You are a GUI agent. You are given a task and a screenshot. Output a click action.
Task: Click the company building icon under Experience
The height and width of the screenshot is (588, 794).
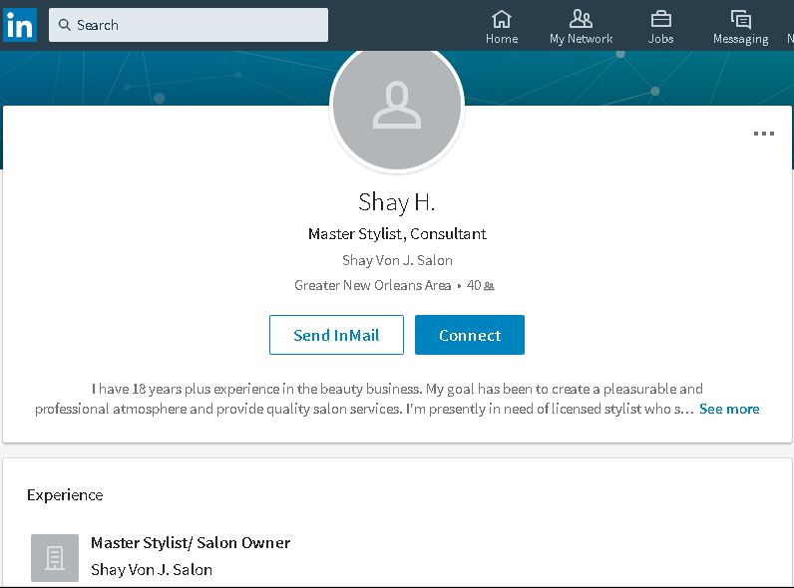pyautogui.click(x=55, y=557)
